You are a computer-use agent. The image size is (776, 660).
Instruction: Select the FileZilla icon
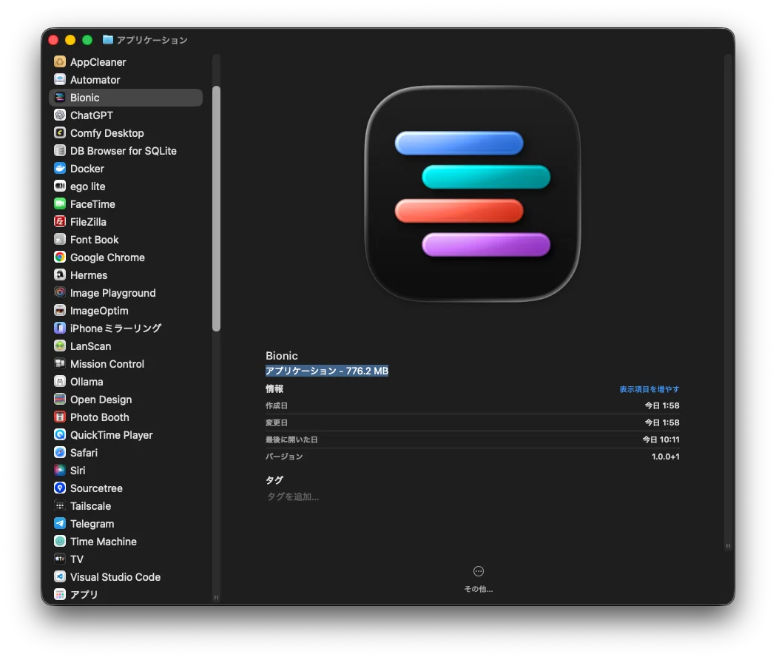click(60, 222)
